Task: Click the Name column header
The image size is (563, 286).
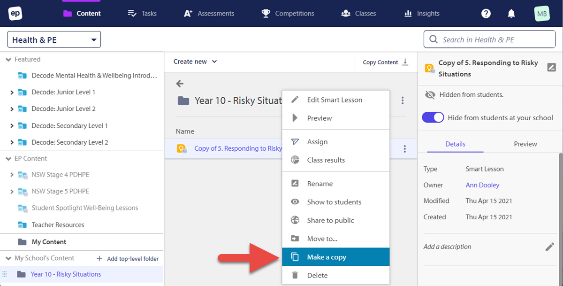Action: click(185, 131)
